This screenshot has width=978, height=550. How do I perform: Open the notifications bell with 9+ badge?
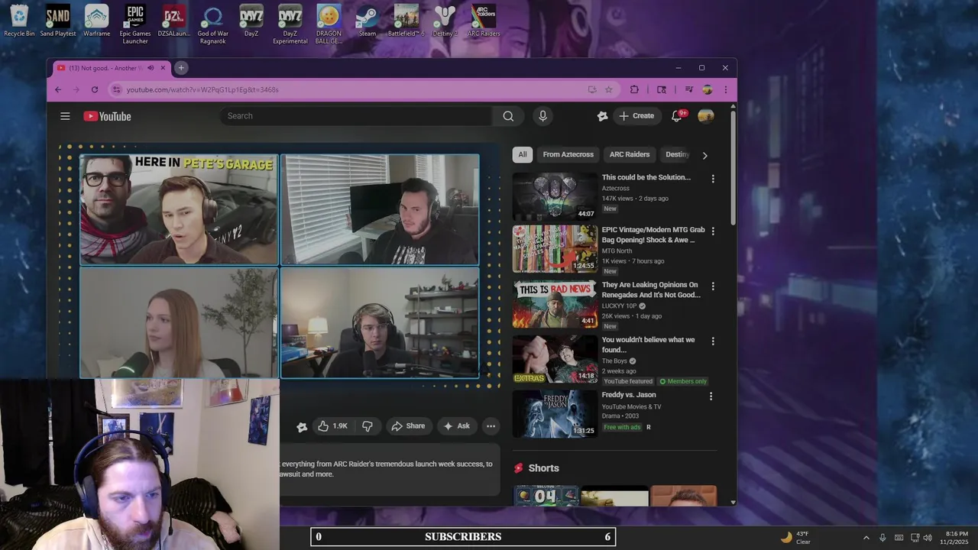coord(677,116)
